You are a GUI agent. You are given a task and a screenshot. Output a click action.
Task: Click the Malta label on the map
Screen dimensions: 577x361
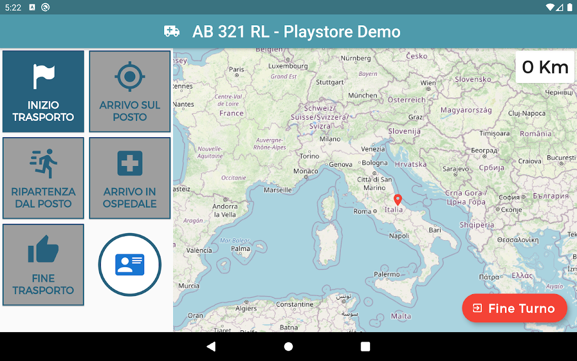[401, 316]
